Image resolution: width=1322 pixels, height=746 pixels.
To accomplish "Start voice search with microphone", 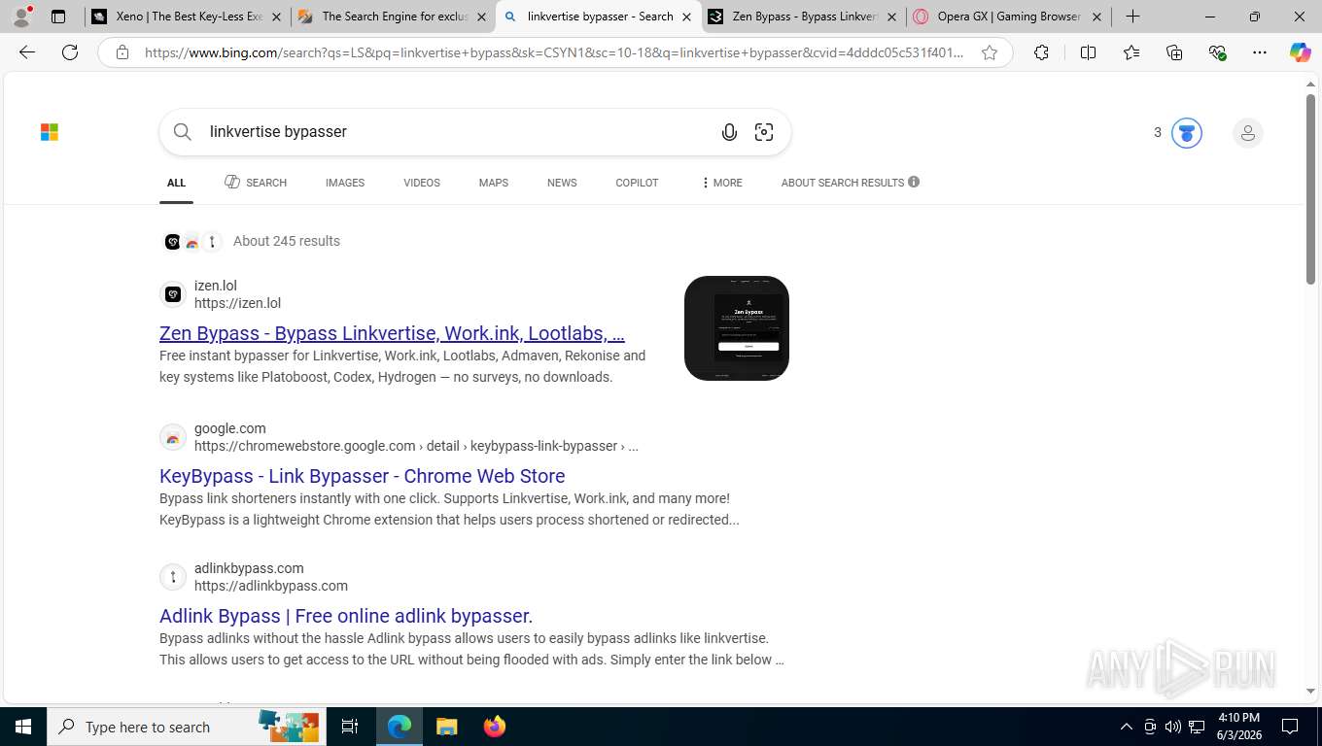I will click(729, 132).
